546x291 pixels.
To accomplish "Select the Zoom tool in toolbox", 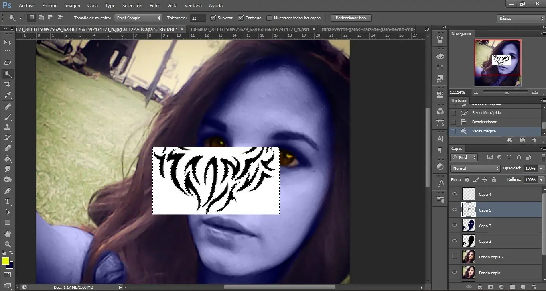I will point(8,244).
